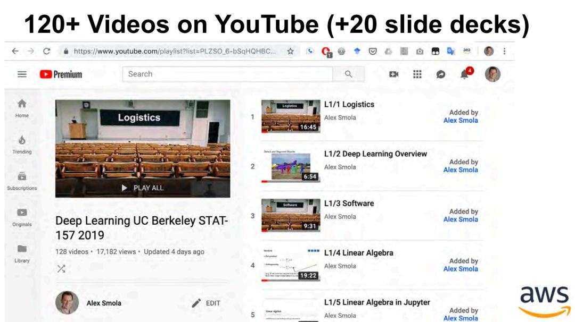Click the browser forward arrow
The height and width of the screenshot is (322, 575).
pyautogui.click(x=31, y=51)
